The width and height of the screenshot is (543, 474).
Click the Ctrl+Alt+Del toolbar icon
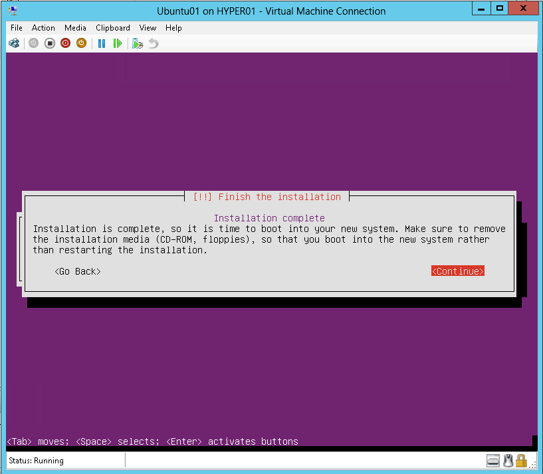tap(14, 43)
